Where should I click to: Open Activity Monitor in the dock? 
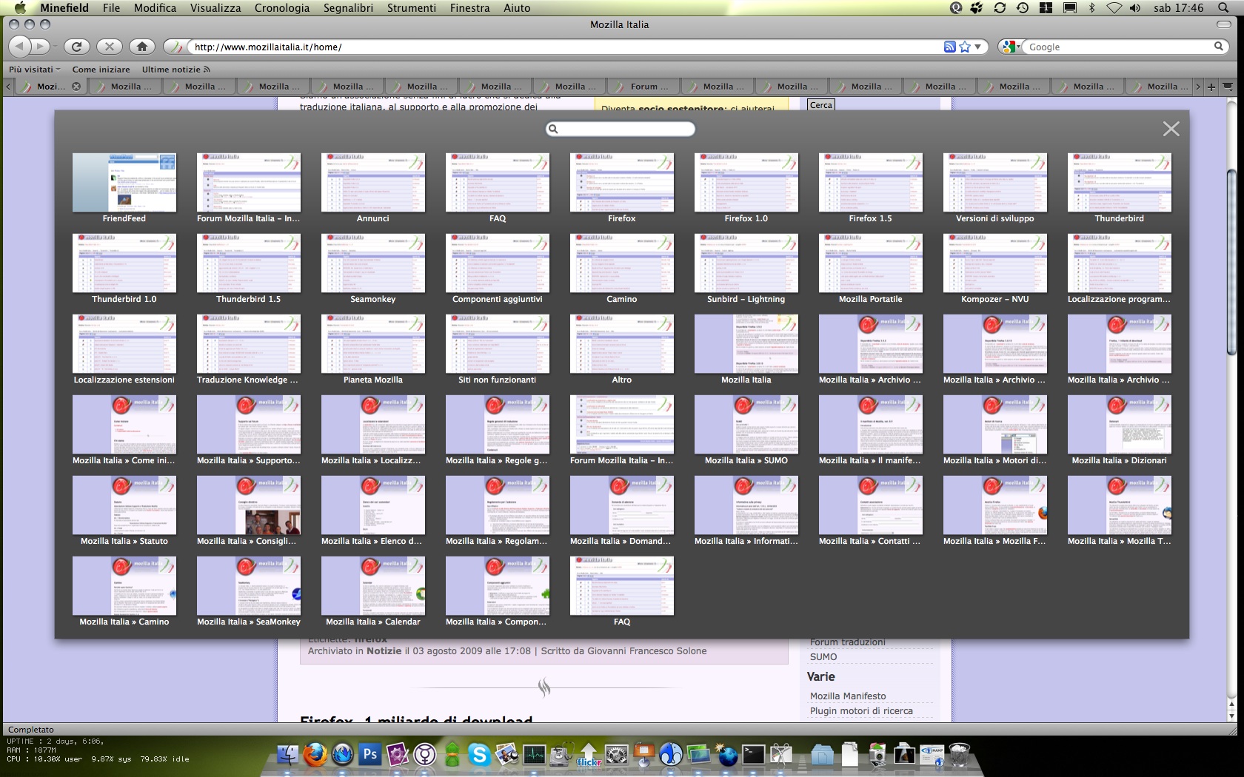tap(534, 755)
